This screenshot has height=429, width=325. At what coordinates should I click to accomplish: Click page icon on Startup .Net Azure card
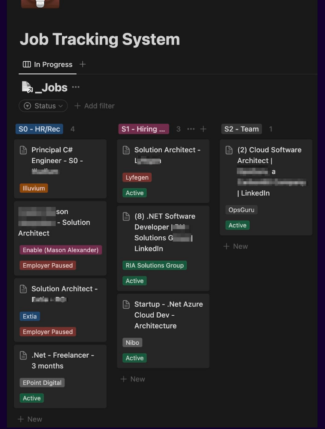[x=126, y=304]
